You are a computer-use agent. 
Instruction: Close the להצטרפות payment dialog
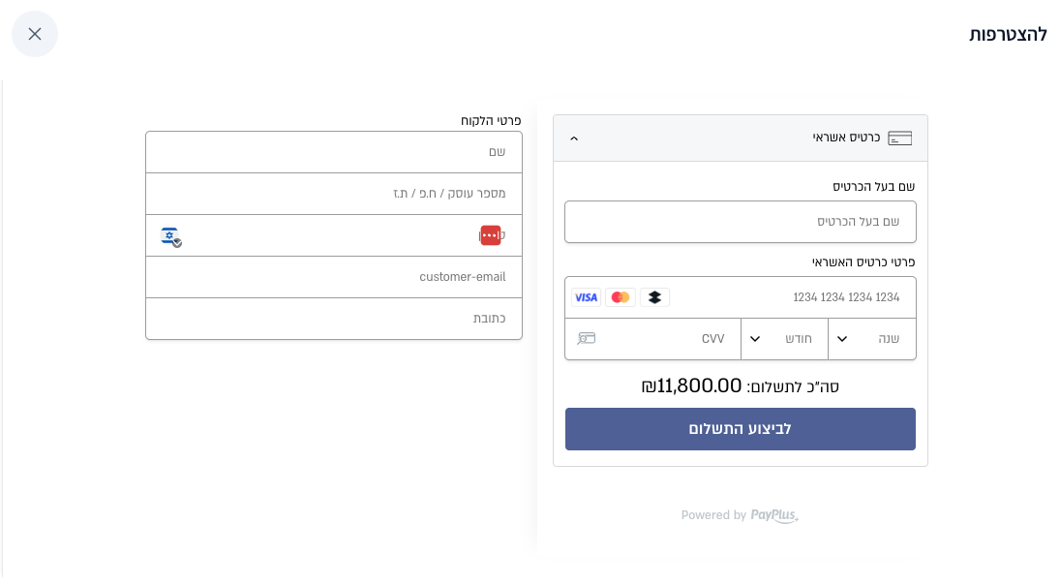tap(35, 34)
